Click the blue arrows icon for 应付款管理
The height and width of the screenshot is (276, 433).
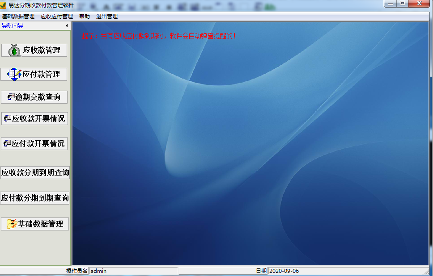(14, 74)
